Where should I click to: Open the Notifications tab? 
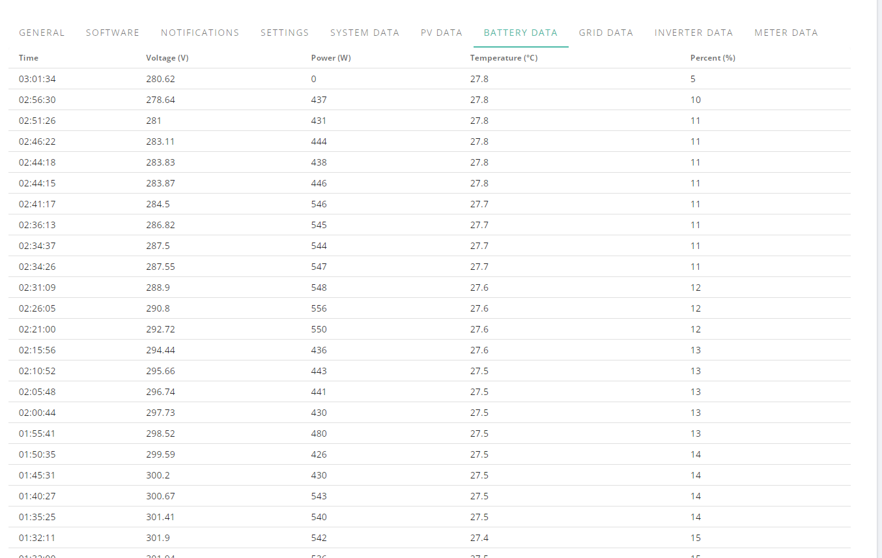[x=200, y=33]
